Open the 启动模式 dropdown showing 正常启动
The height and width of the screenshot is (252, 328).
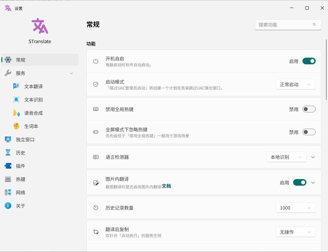[x=295, y=84]
